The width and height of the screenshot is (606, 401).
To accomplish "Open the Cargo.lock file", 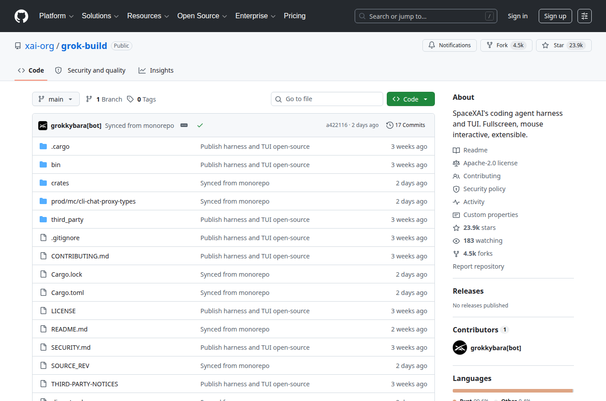I will (x=67, y=274).
